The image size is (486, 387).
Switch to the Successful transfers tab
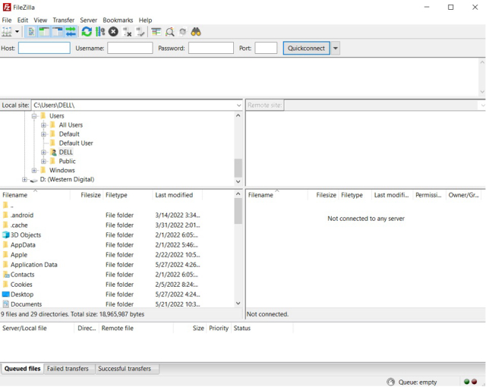click(125, 369)
